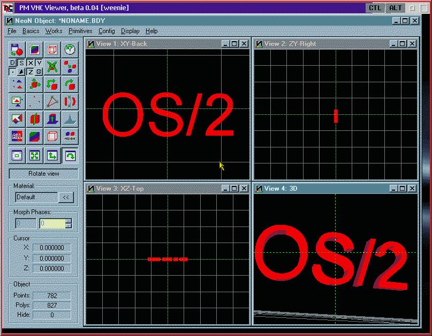Click the striped color cube icon next to ALL

34,136
